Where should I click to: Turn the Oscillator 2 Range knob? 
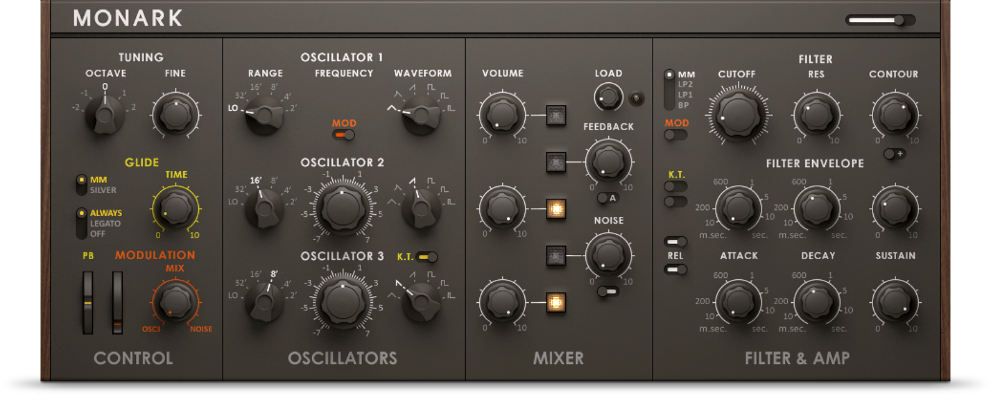tap(265, 209)
